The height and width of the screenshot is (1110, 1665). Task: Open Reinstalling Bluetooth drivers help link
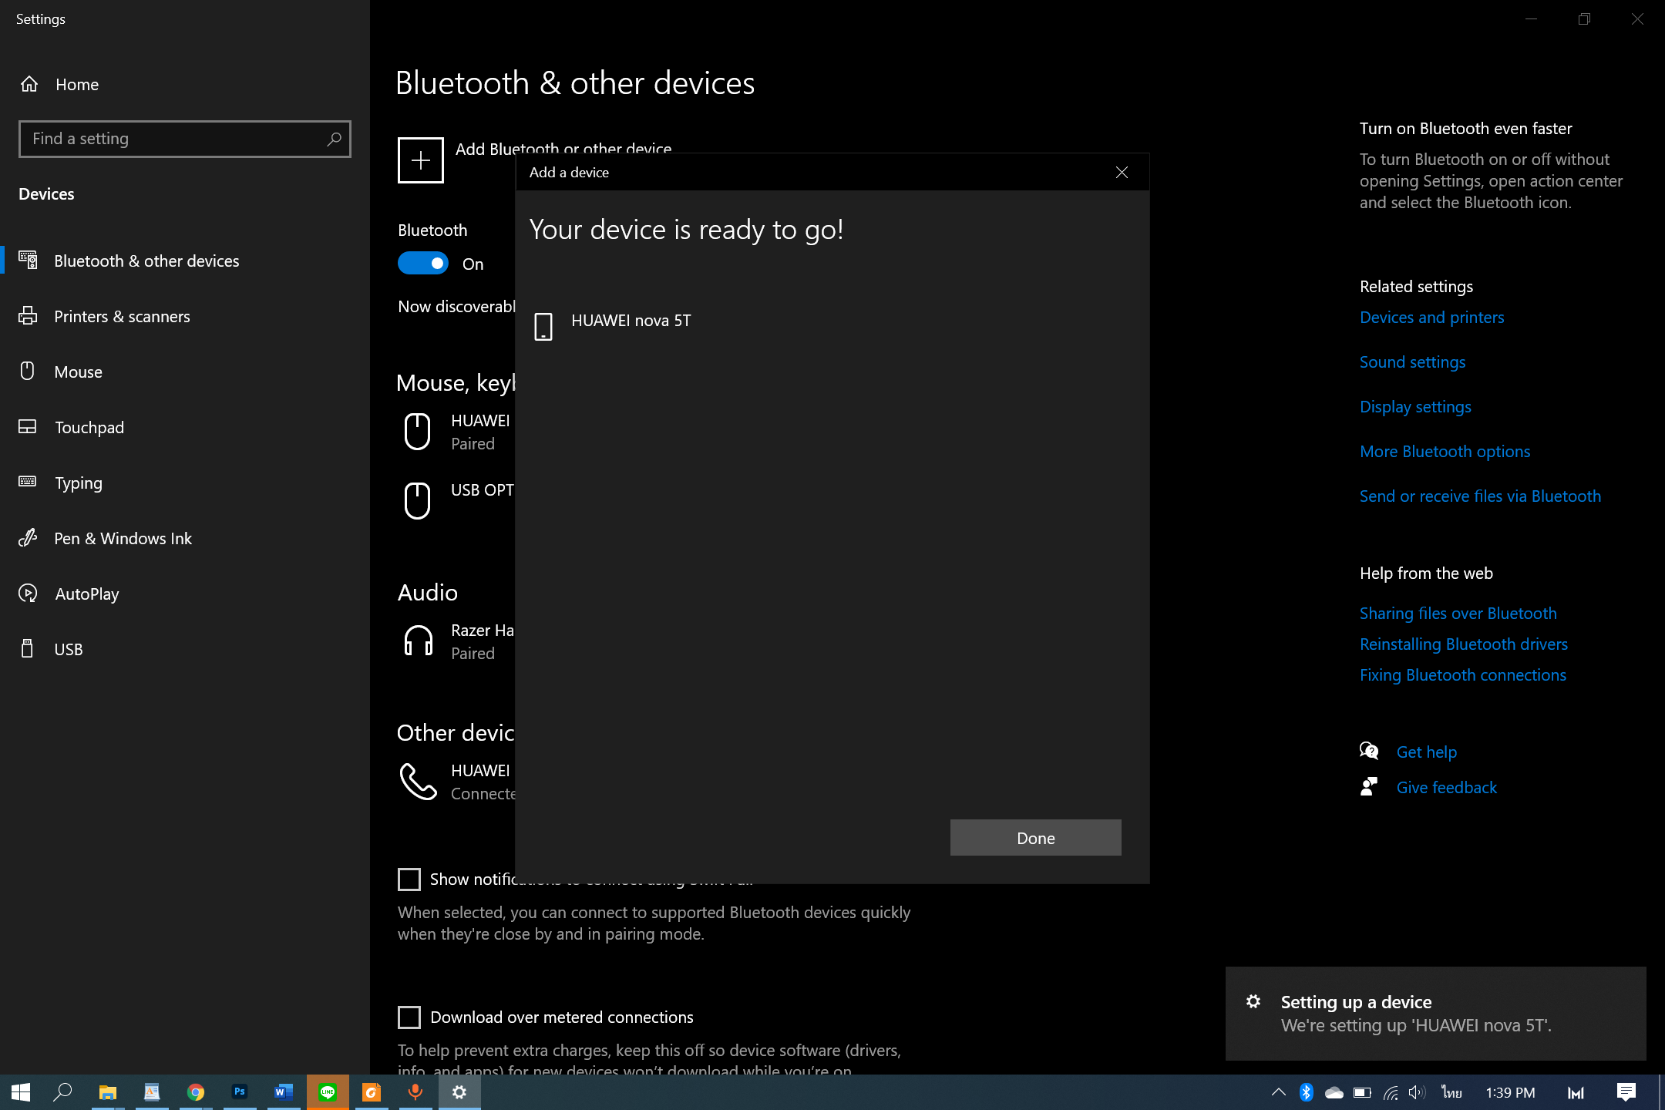tap(1463, 644)
